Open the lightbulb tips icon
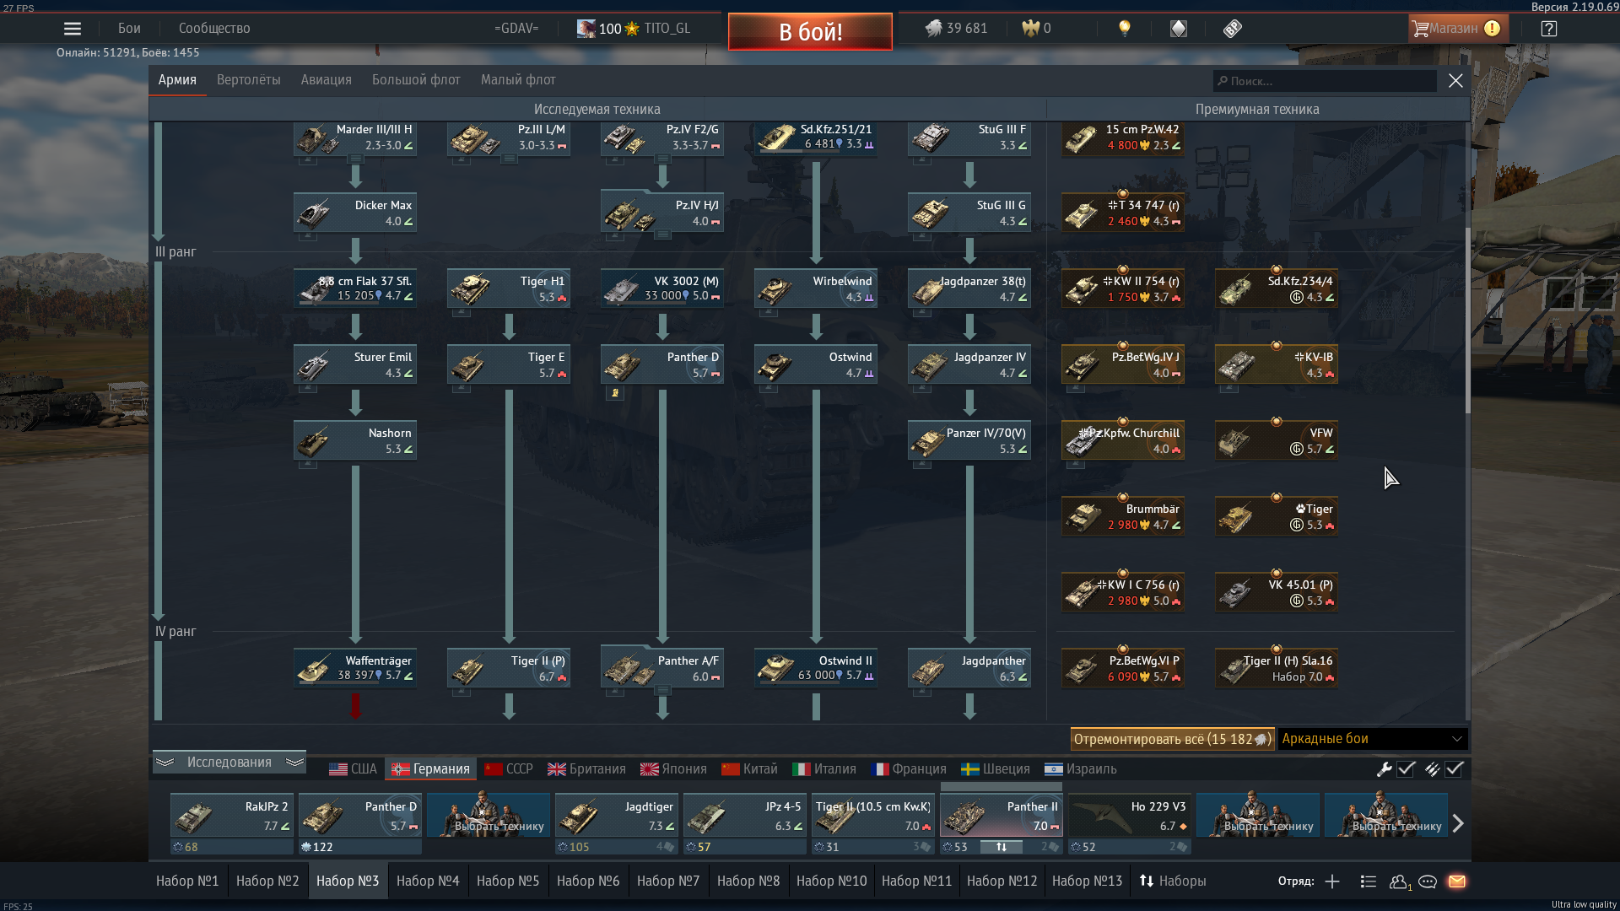 pos(1124,29)
